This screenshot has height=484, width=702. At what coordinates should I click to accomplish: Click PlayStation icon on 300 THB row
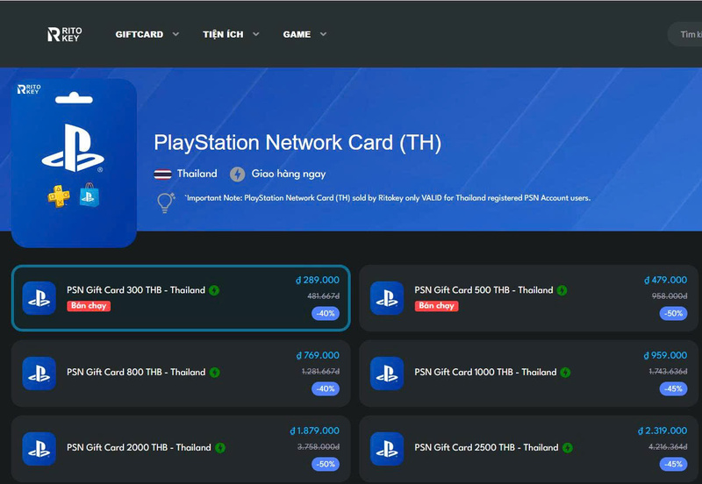39,298
